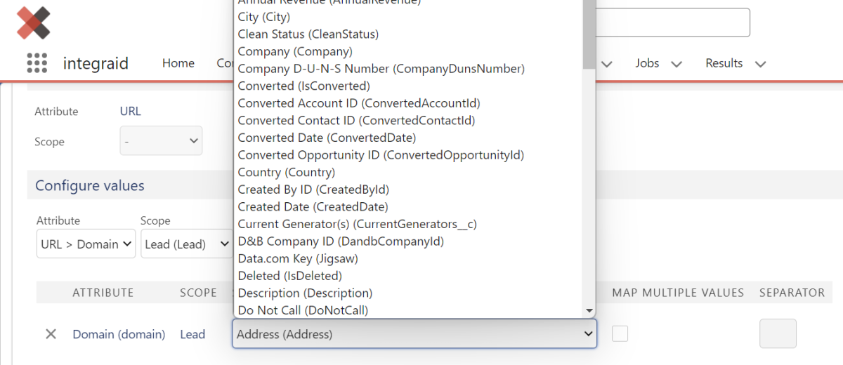Toggle Map Multiple Values checkbox

620,333
